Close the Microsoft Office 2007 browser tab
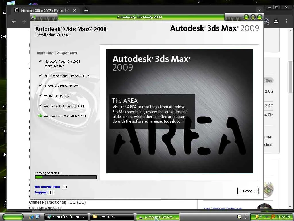294x221 pixels. point(75,11)
